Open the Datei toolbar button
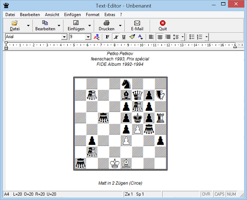Image resolution: width=247 pixels, height=200 pixels. tap(15, 26)
